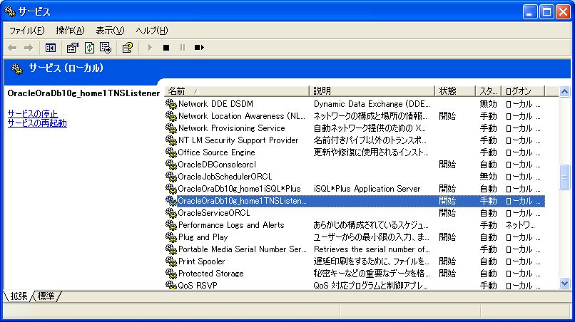The image size is (575, 322).
Task: Select the OracleServiceORCL service name
Action: [214, 213]
